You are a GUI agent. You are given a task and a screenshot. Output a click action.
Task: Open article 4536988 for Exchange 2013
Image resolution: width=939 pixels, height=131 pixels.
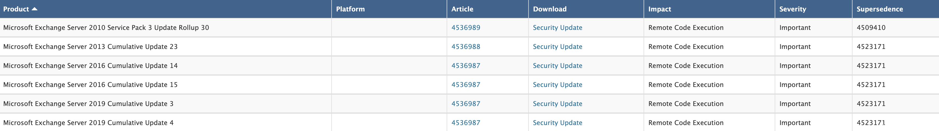point(466,46)
